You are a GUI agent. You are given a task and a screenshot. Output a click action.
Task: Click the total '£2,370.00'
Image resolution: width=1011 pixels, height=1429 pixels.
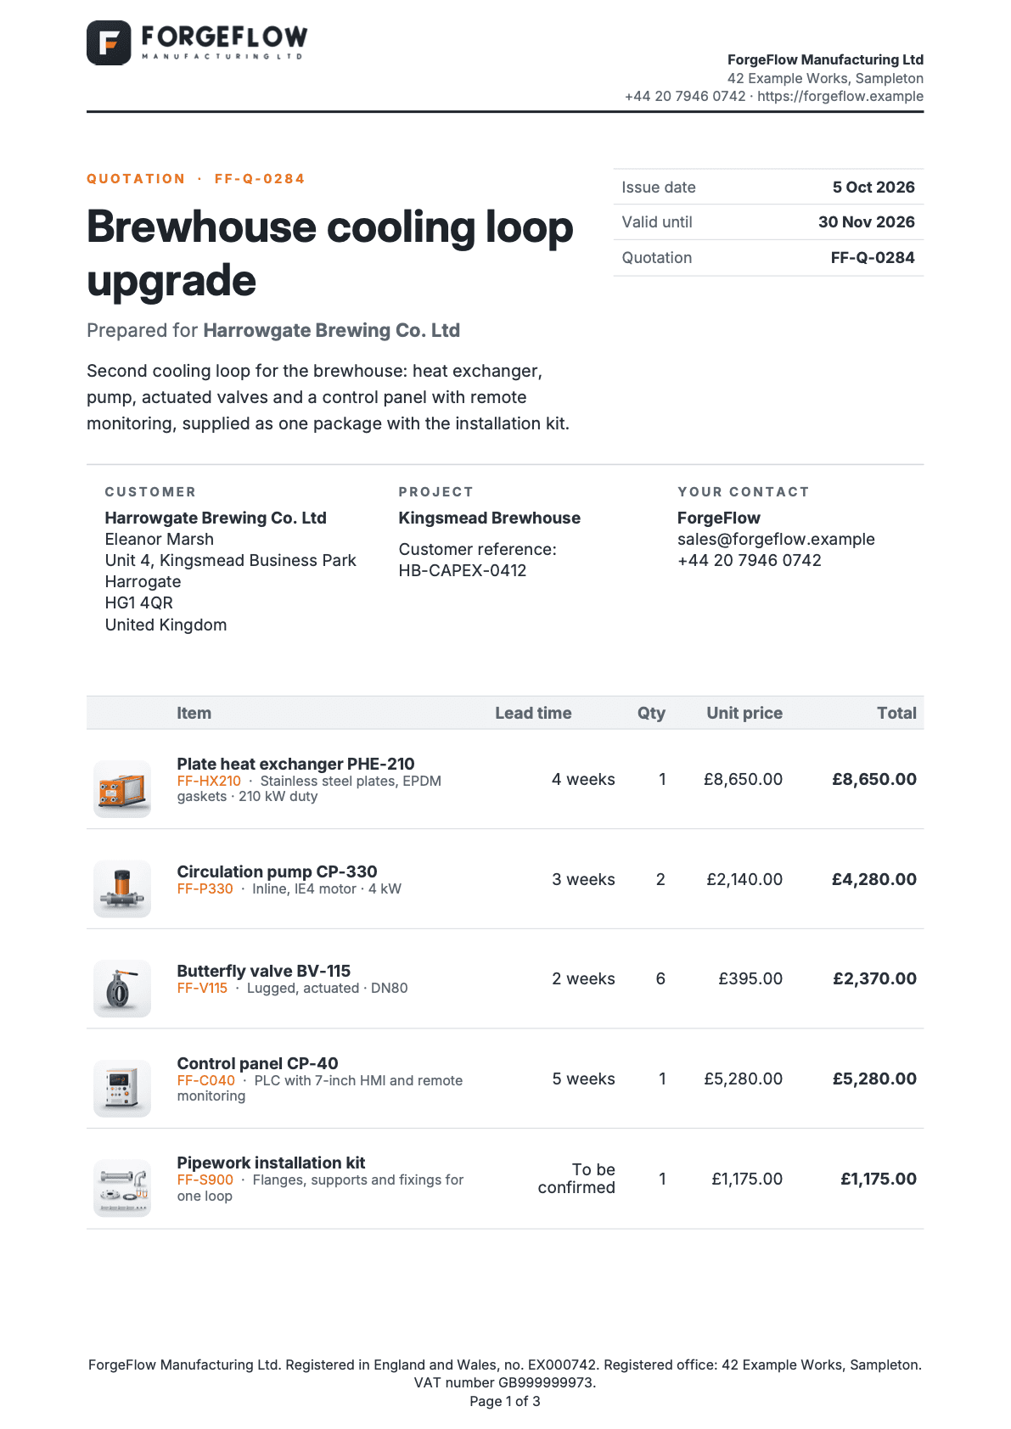[x=874, y=978]
